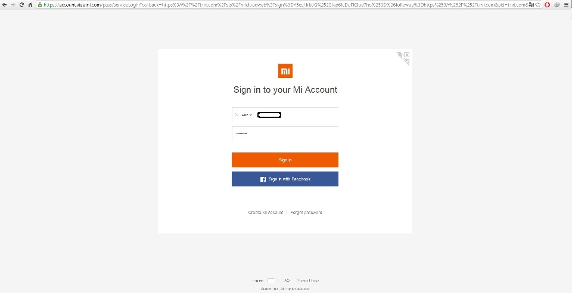Screen dimensions: 572x293
Task: Open the browser hamburger menu
Action: 567,5
